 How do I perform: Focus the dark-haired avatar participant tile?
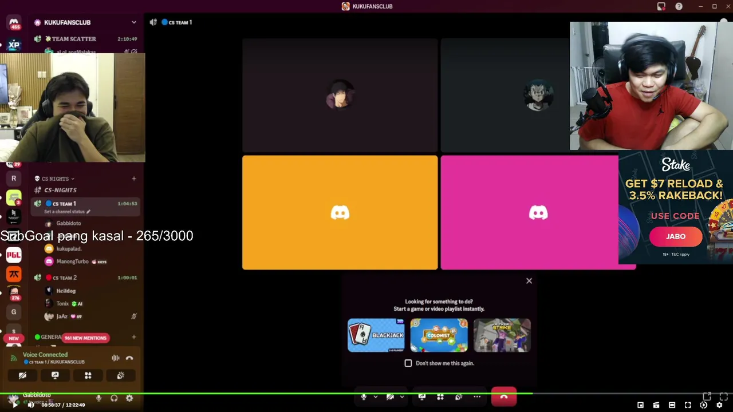coord(340,95)
